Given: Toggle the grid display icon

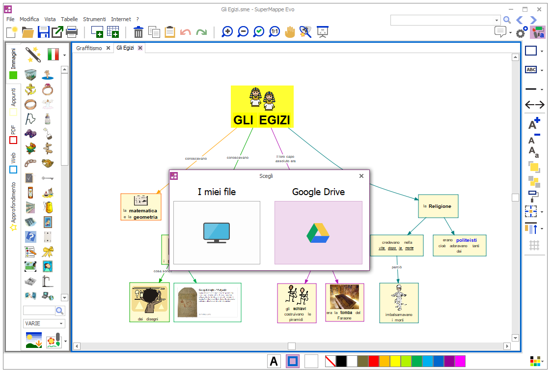Looking at the screenshot, I should click(x=534, y=245).
